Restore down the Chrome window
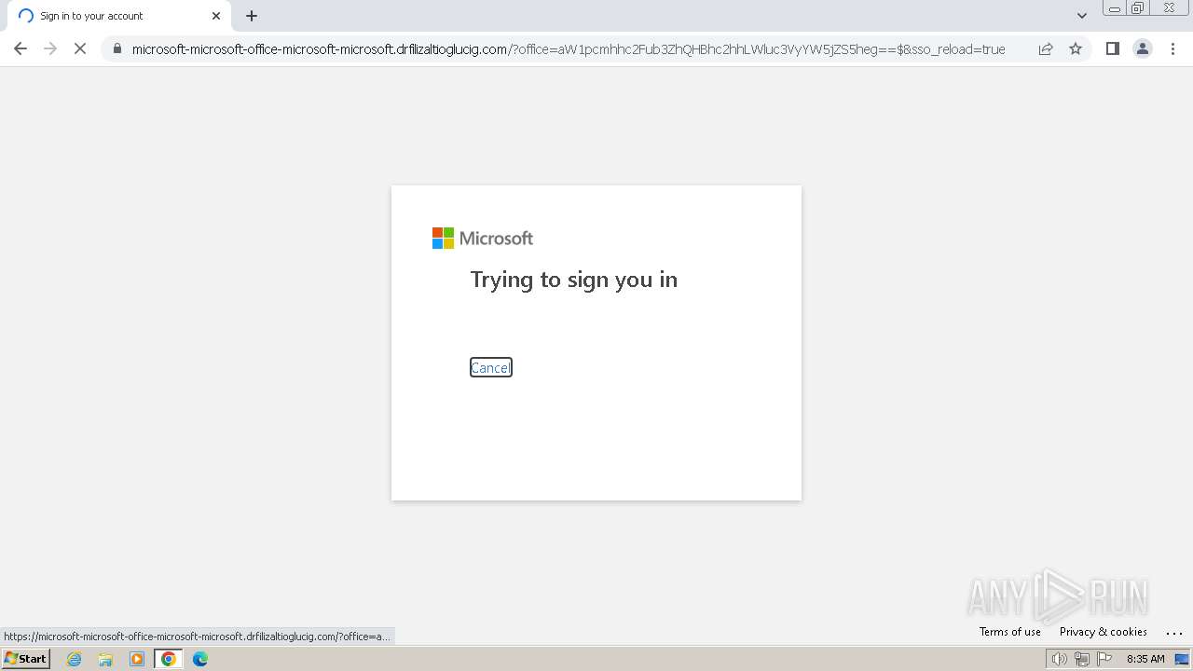This screenshot has height=671, width=1193. [1138, 8]
